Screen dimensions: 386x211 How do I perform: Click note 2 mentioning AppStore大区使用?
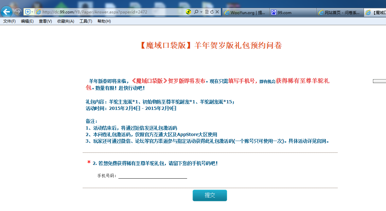(151, 134)
